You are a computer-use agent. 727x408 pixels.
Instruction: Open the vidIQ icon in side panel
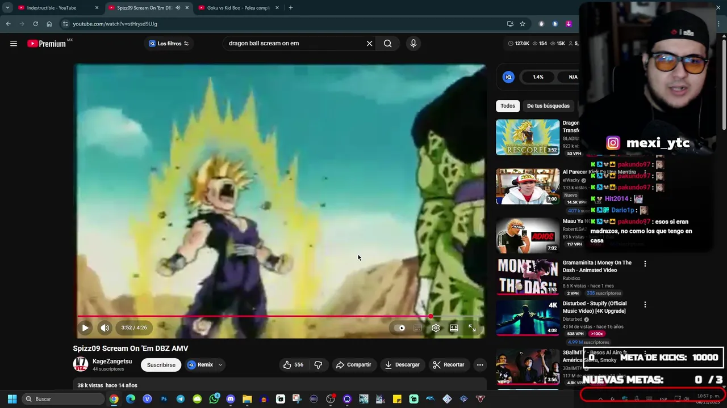click(508, 77)
